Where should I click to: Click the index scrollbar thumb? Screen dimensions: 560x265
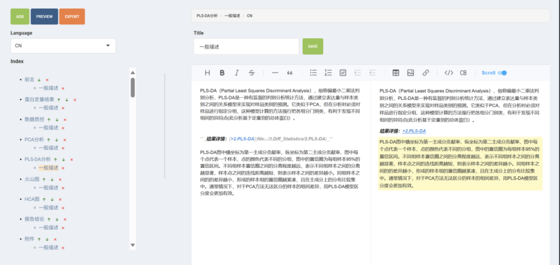(x=133, y=88)
